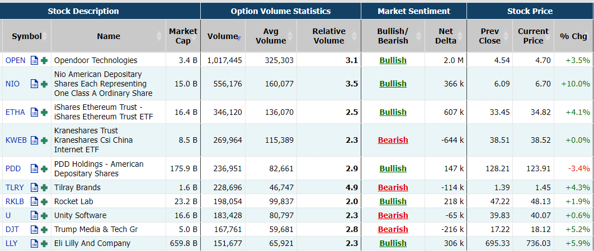Sort by Prev Close column
594x251 pixels.
point(490,36)
